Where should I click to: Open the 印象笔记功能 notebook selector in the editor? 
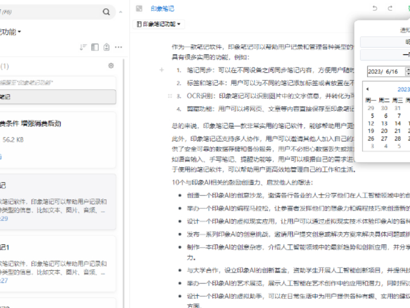(159, 24)
